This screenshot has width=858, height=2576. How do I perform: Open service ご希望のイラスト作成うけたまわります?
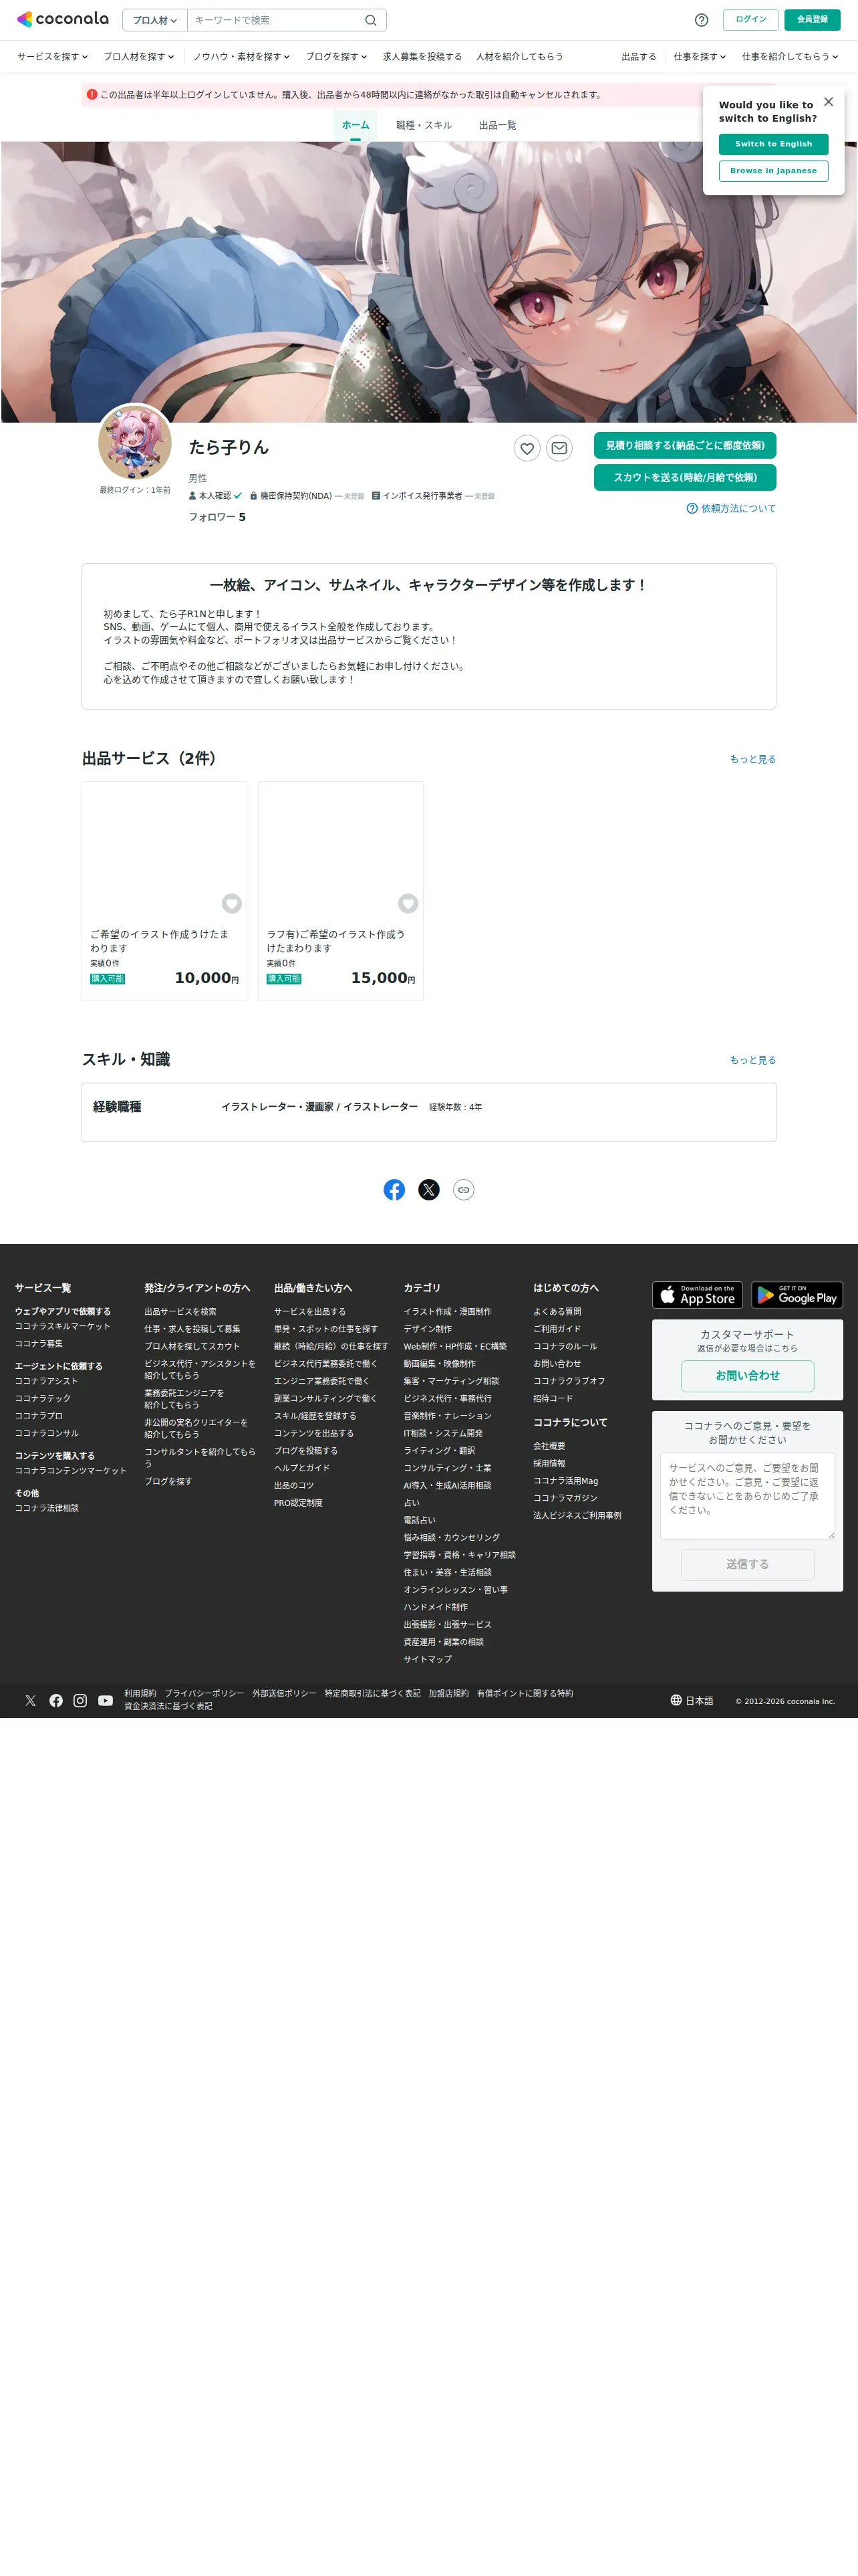160,941
